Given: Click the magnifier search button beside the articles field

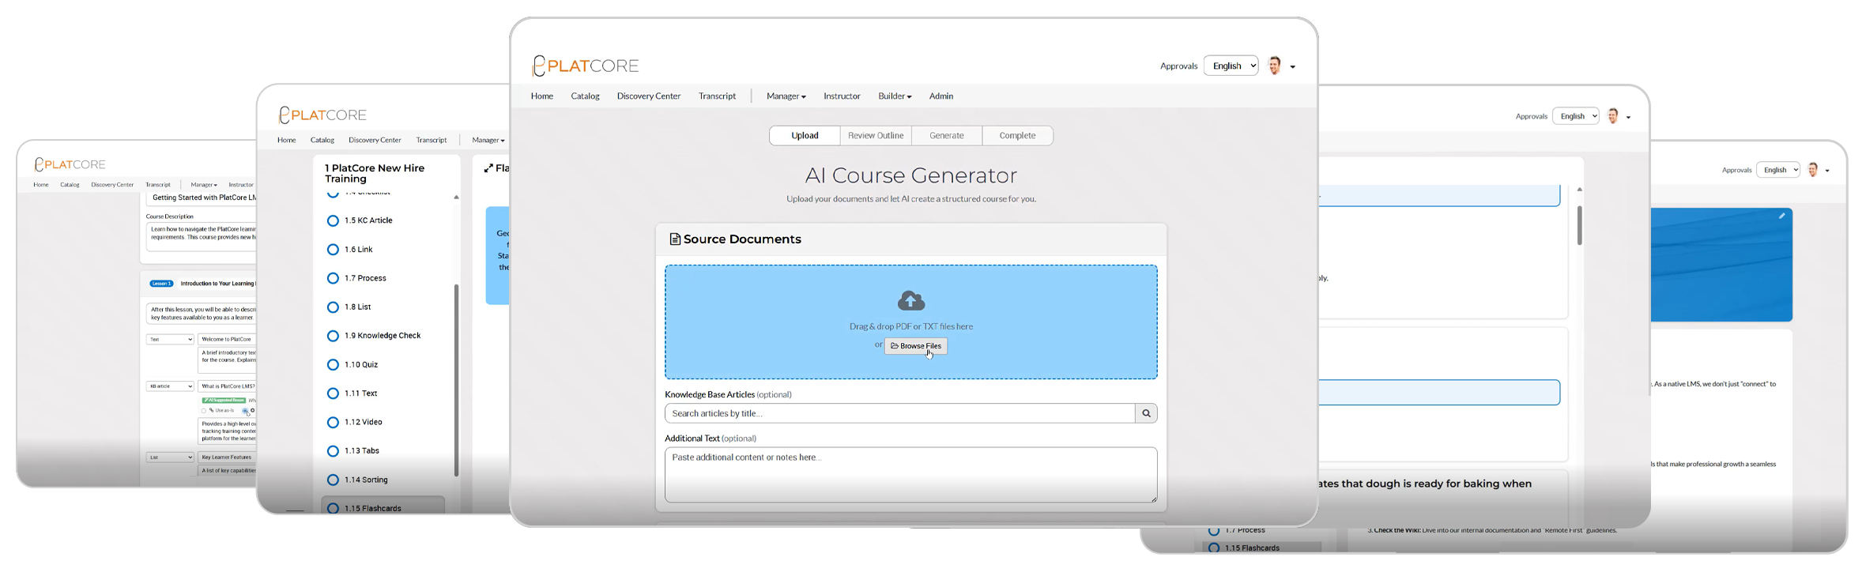Looking at the screenshot, I should pyautogui.click(x=1146, y=413).
